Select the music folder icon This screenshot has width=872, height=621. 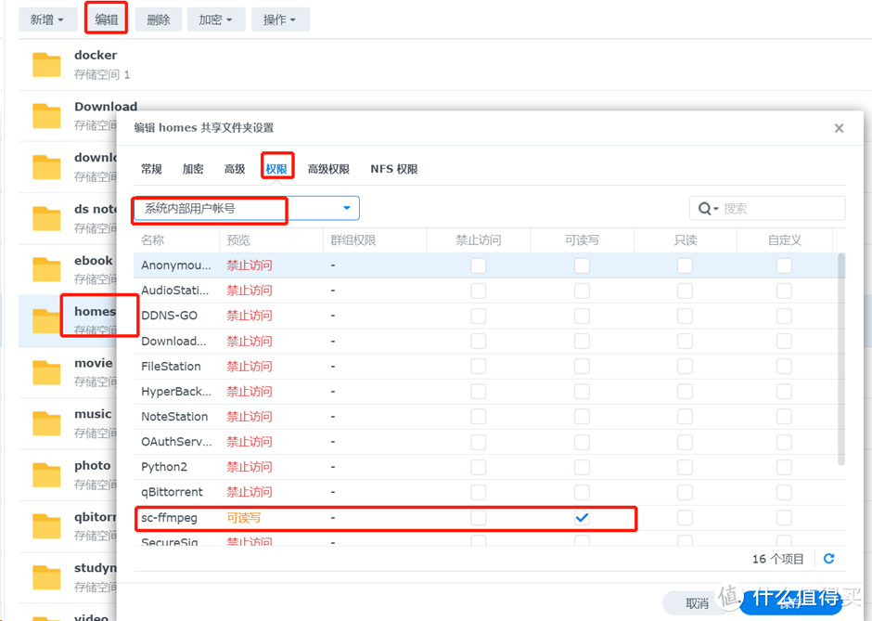coord(46,423)
